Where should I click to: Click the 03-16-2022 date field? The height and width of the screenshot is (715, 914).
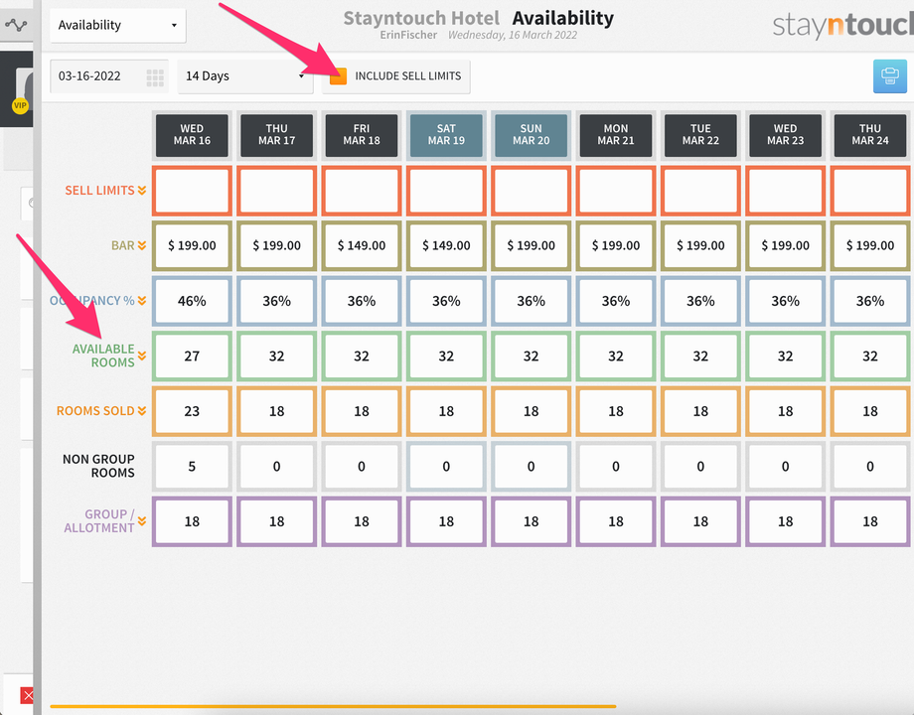(x=109, y=76)
